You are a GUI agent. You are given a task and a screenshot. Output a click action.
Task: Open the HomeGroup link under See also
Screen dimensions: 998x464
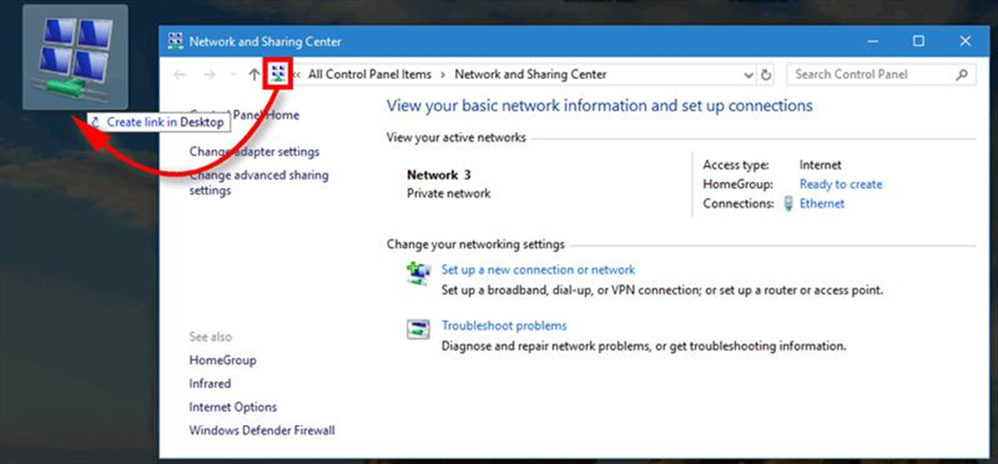(222, 361)
